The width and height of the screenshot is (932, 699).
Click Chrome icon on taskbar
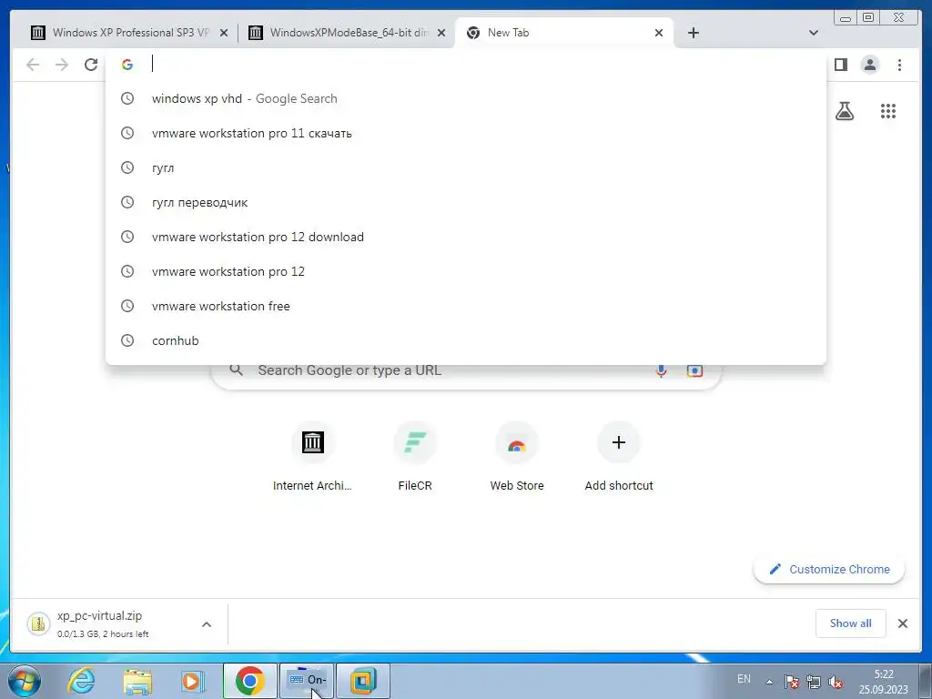[x=249, y=681]
